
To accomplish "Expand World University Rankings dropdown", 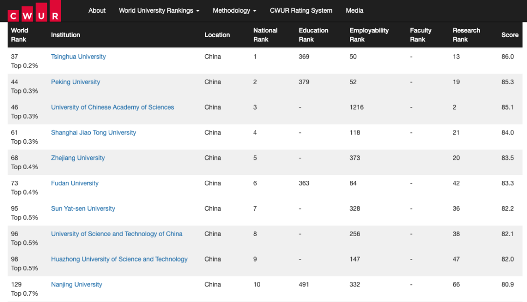I will click(x=159, y=11).
